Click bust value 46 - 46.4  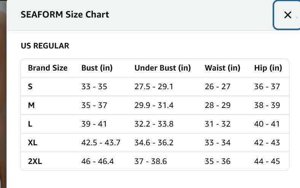pyautogui.click(x=97, y=161)
